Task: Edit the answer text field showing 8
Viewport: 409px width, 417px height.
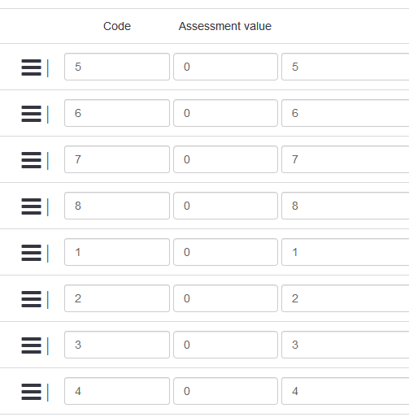Action: pyautogui.click(x=346, y=206)
